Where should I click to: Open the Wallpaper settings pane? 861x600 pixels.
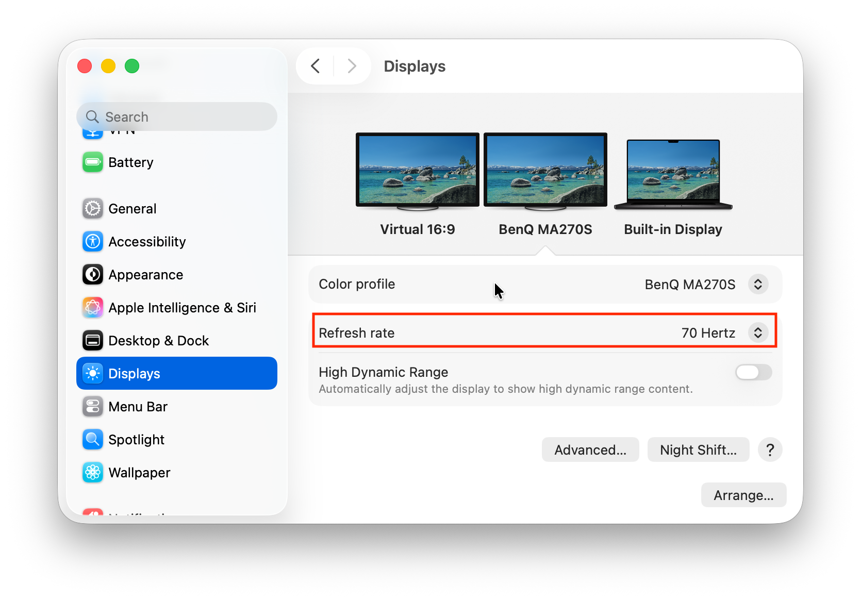pos(177,473)
